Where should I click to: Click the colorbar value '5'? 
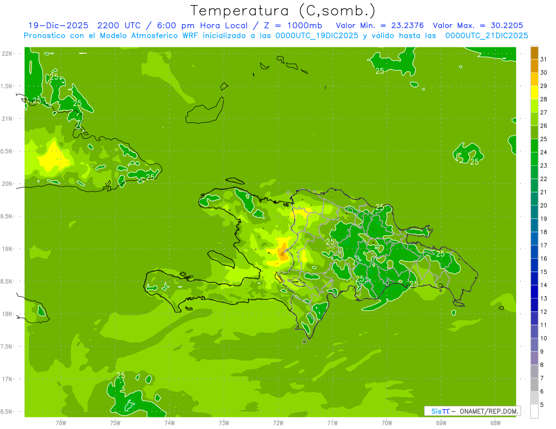point(542,404)
